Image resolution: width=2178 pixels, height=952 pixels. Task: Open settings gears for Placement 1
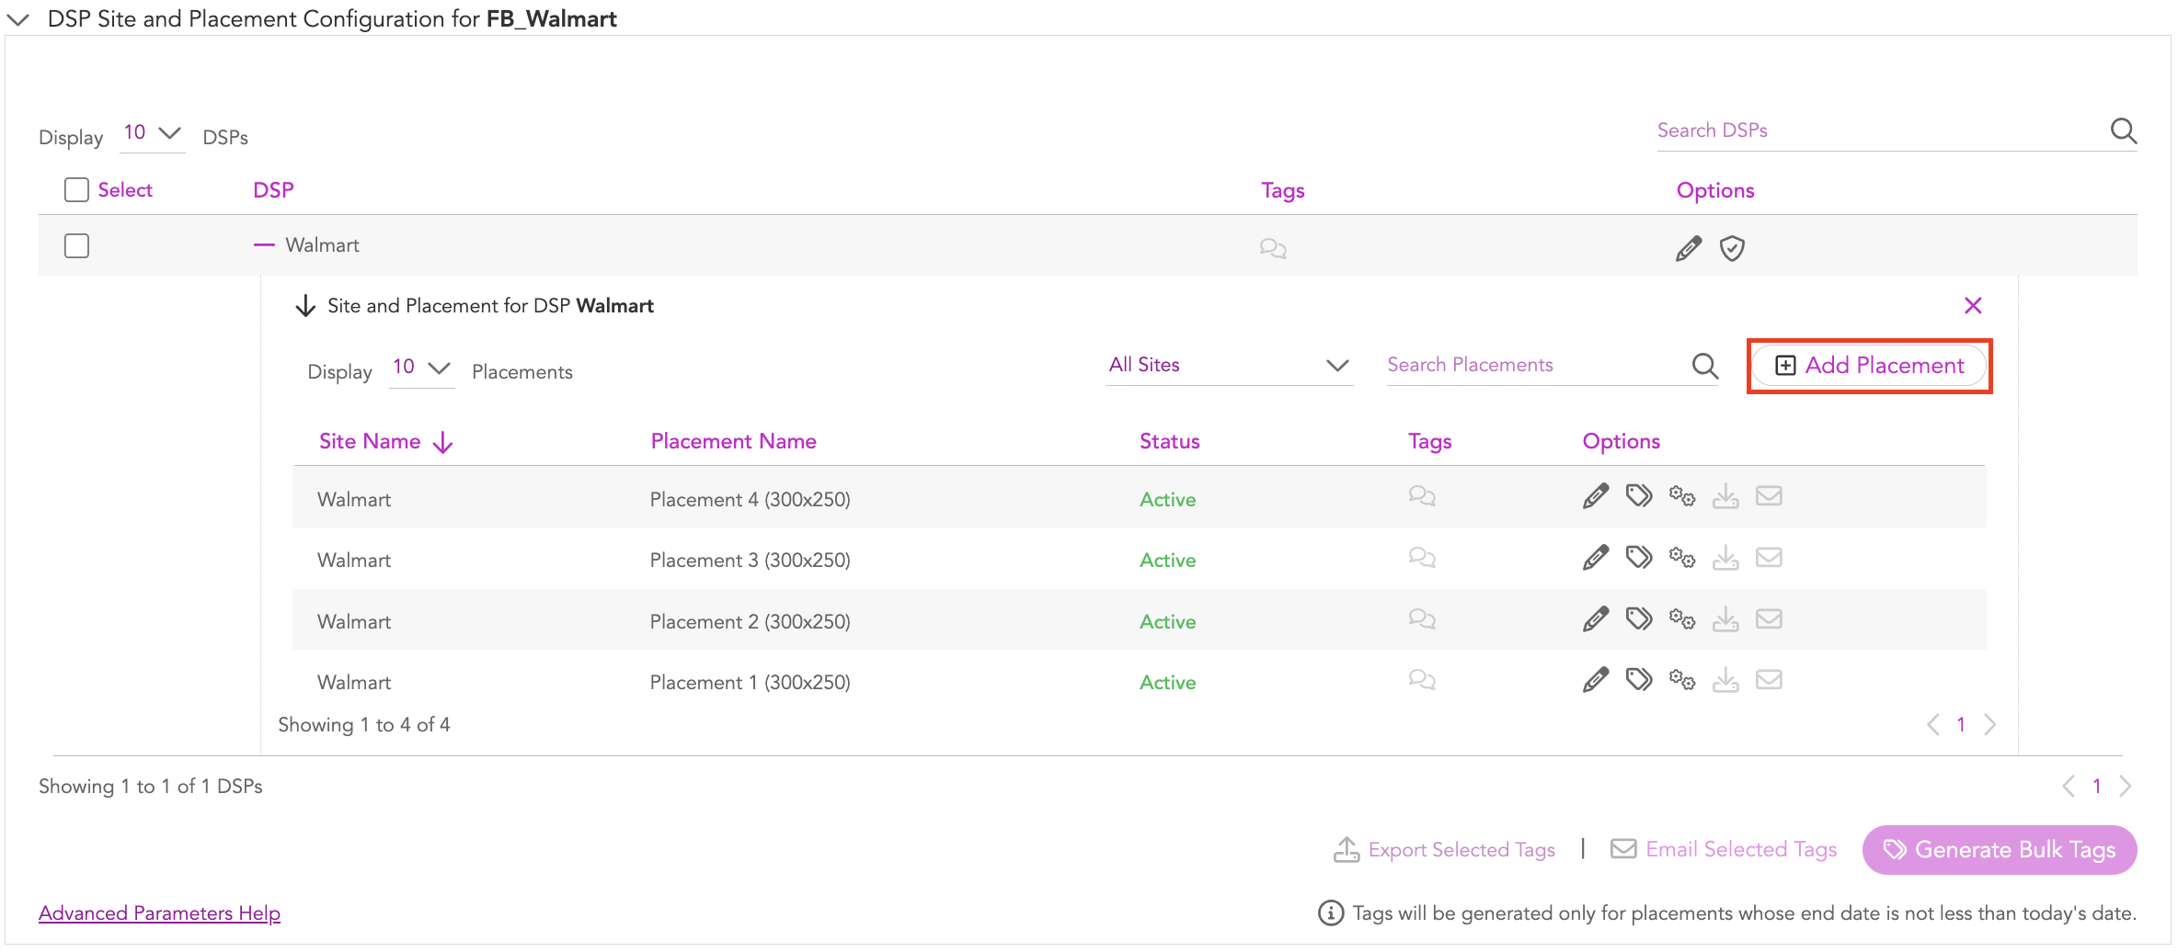tap(1682, 680)
